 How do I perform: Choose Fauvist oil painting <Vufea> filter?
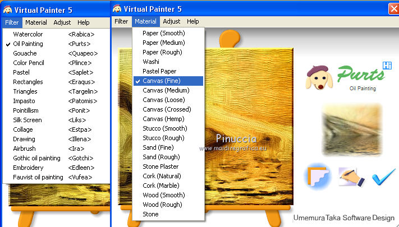(x=56, y=177)
